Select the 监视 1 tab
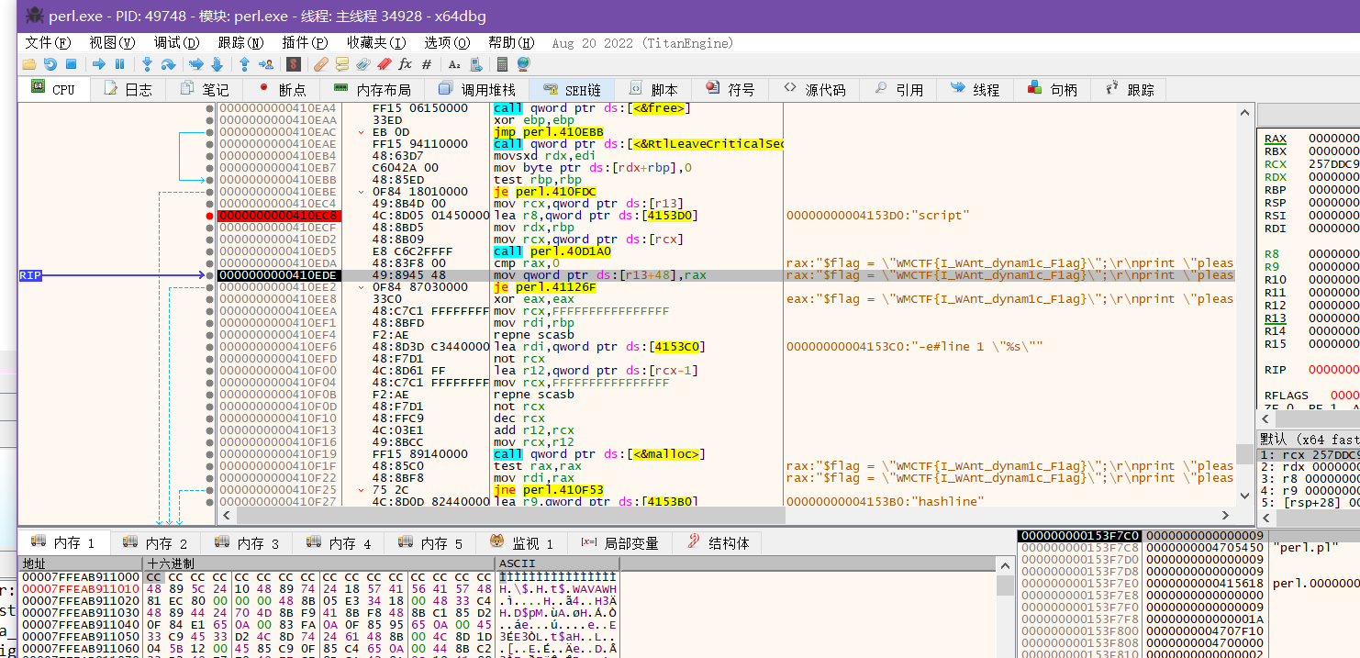The image size is (1360, 658). 522,543
